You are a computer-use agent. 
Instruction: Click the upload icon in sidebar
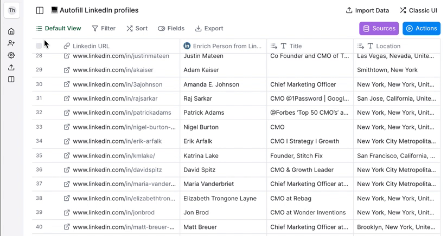click(x=11, y=67)
